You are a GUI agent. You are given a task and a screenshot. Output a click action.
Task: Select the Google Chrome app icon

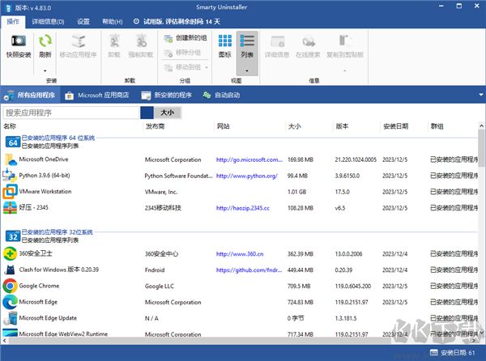click(x=11, y=286)
